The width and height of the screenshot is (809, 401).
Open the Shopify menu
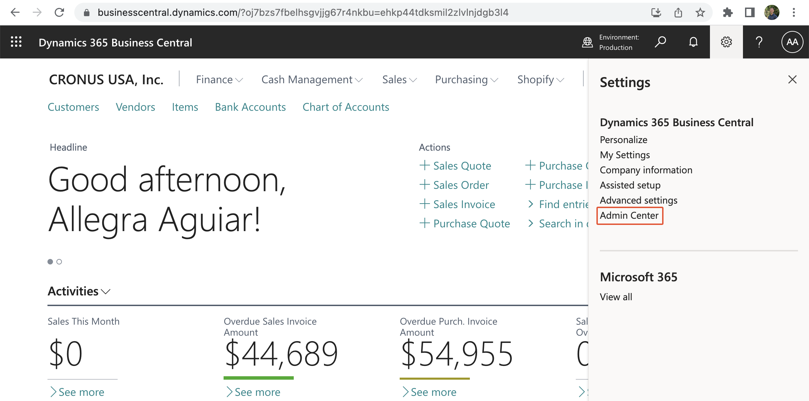[x=540, y=80]
